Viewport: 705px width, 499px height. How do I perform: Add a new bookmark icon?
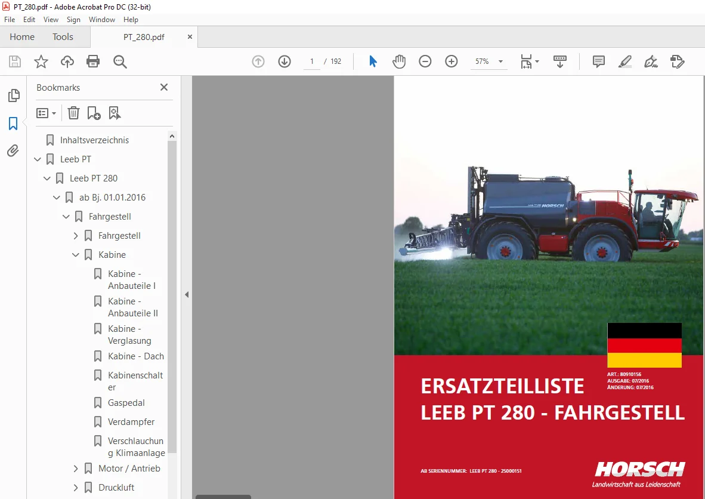[94, 113]
